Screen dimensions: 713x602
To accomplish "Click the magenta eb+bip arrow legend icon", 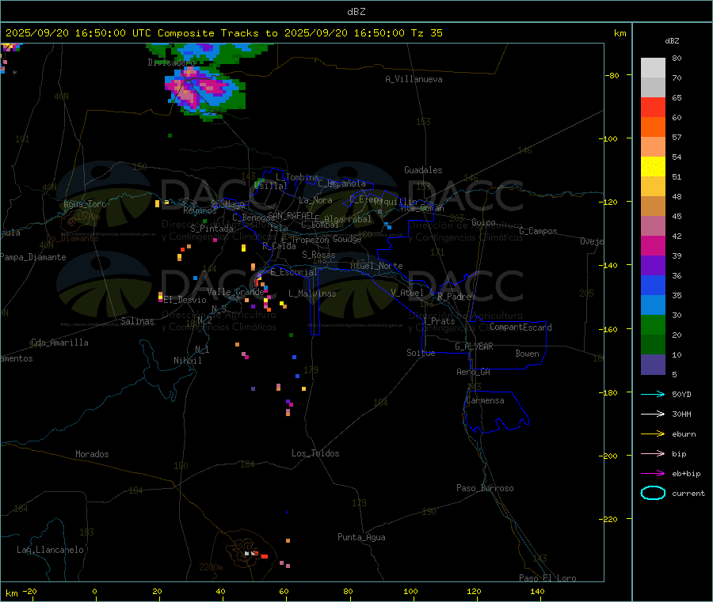I will [653, 473].
